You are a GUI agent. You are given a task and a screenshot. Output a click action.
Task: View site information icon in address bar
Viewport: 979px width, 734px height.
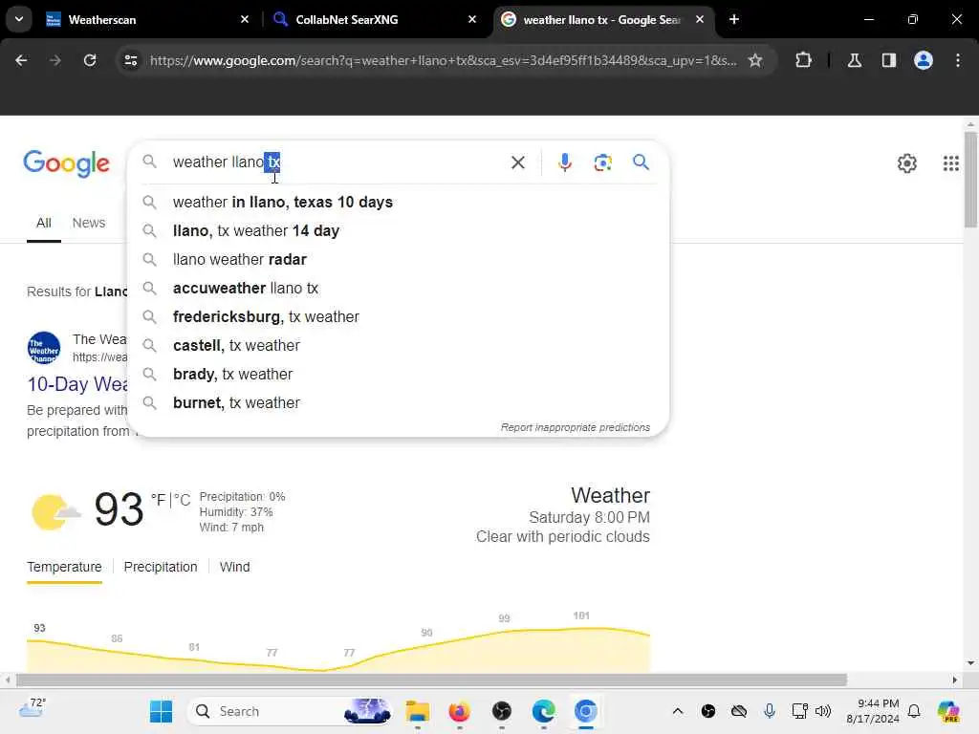(x=130, y=60)
